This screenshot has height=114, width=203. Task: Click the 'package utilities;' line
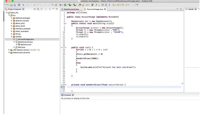(77, 13)
